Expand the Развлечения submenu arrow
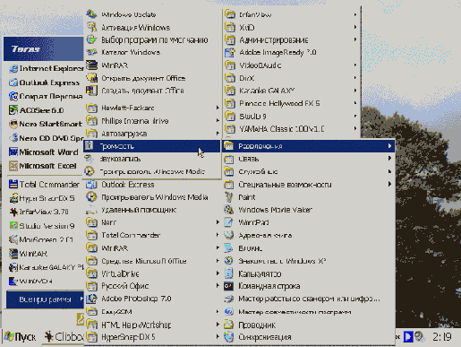Screen dimensions: 461x347 pyautogui.click(x=389, y=146)
